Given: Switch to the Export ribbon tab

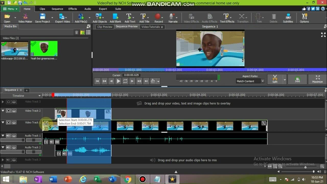Looking at the screenshot, I should [103, 9].
